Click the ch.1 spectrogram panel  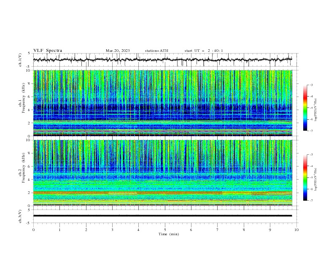pyautogui.click(x=163, y=103)
